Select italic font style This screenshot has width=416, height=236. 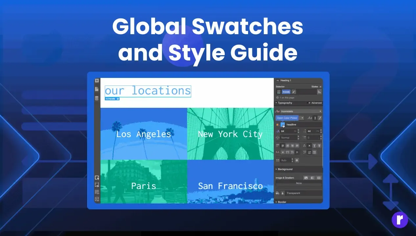[320, 118]
